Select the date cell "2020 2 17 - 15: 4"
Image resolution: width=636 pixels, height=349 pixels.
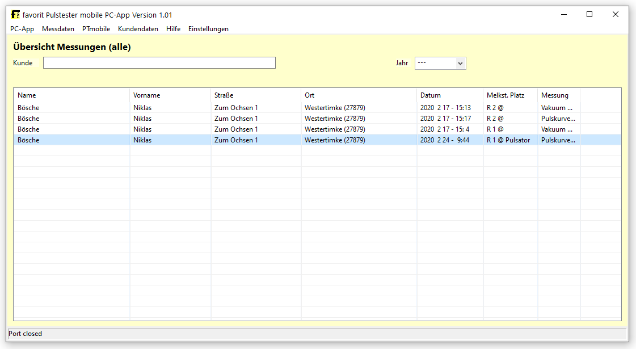coord(445,129)
